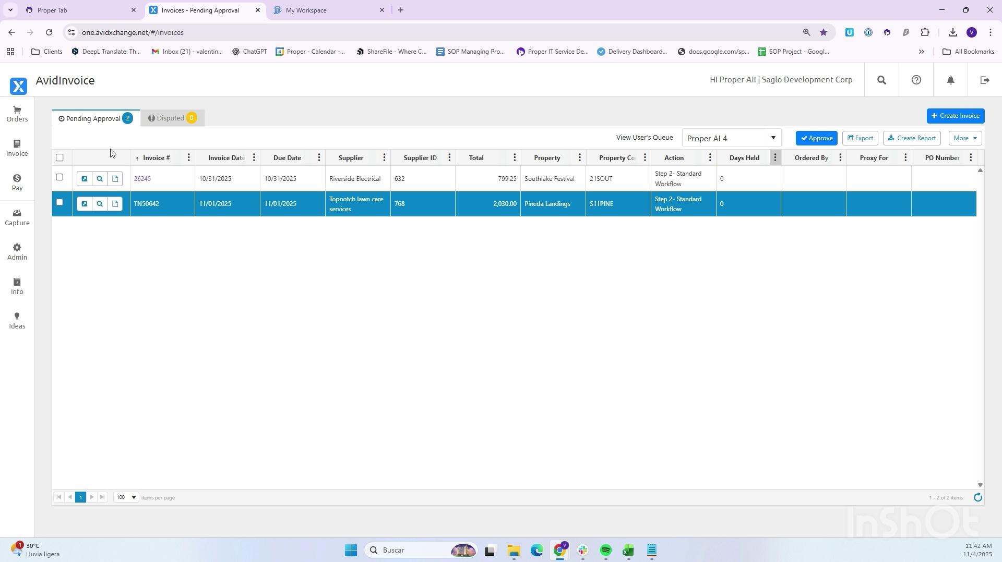Screen dimensions: 1002x562
Task: Open Spotify from the taskbar
Action: click(x=606, y=551)
